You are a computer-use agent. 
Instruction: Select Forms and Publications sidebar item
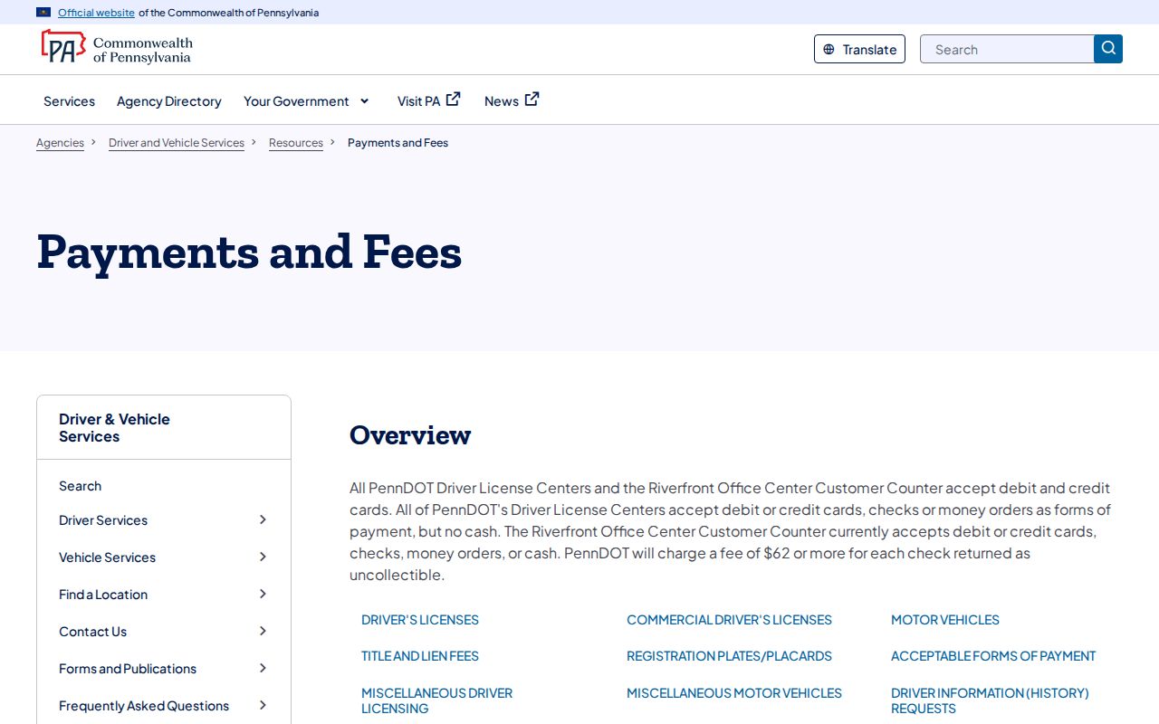pos(128,669)
